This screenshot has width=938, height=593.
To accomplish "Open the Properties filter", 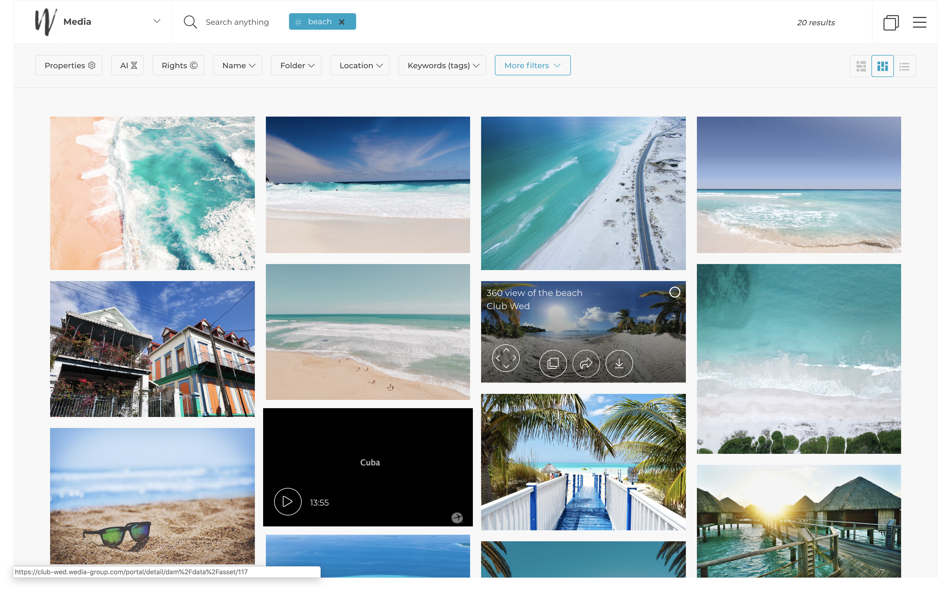I will (69, 65).
